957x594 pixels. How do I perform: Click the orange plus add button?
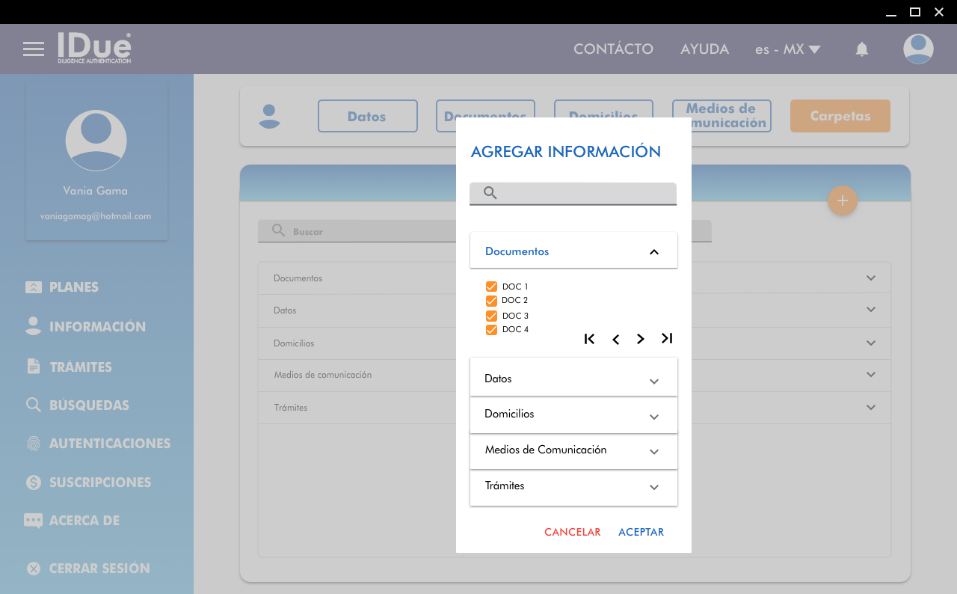(x=842, y=200)
